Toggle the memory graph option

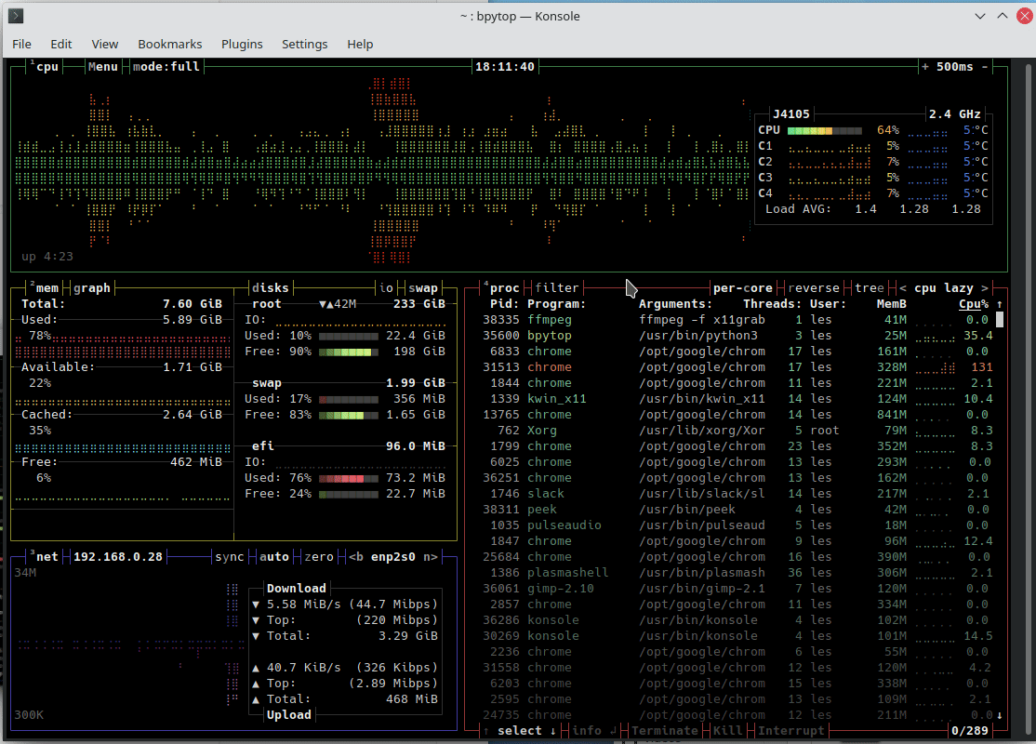click(92, 288)
